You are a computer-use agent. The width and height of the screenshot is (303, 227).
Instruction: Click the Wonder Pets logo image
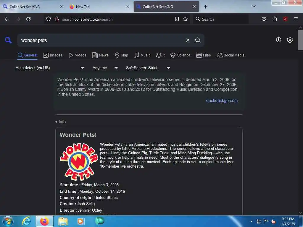[79, 162]
